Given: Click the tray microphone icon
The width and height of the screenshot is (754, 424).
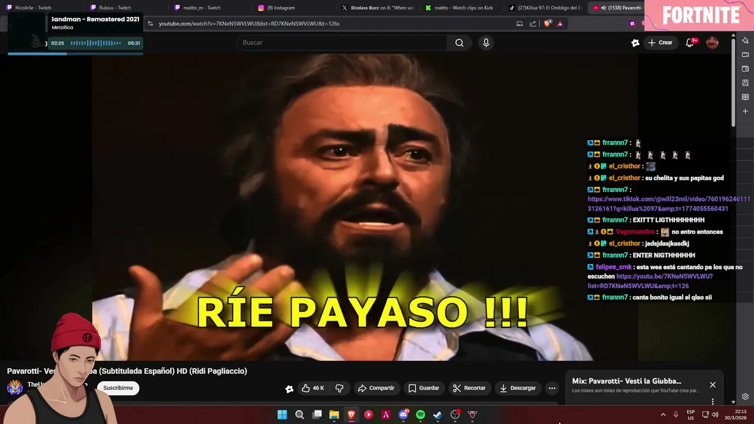Looking at the screenshot, I should 676,415.
